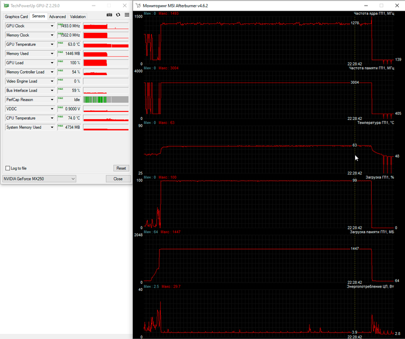Click the 'Энергопотребление ЦП, Вт' graph label
Image resolution: width=405 pixels, height=339 pixels.
pyautogui.click(x=370, y=286)
